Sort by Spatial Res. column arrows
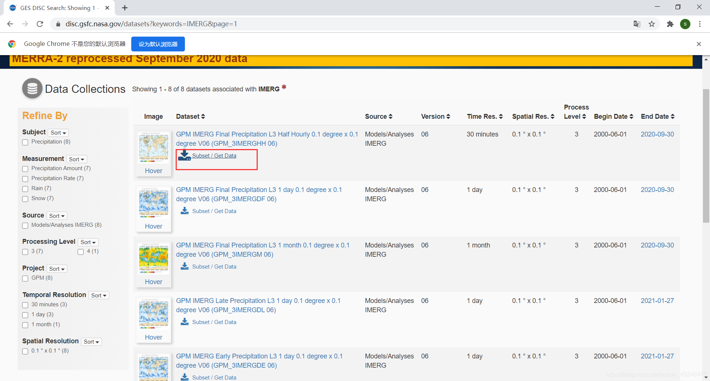 [x=552, y=117]
